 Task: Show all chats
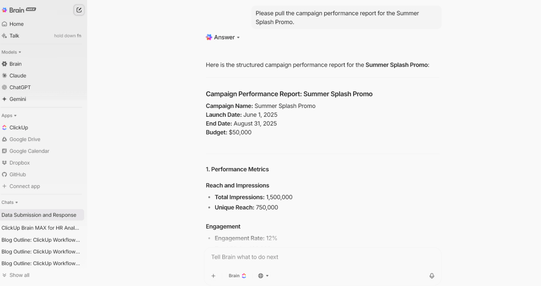click(x=19, y=275)
